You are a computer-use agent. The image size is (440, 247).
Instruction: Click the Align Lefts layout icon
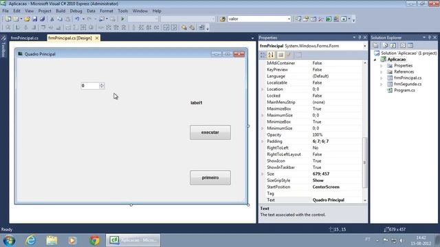coord(18,27)
